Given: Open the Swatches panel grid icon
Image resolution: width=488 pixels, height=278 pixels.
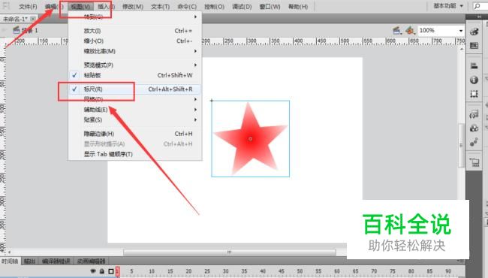Looking at the screenshot, I should (x=474, y=46).
